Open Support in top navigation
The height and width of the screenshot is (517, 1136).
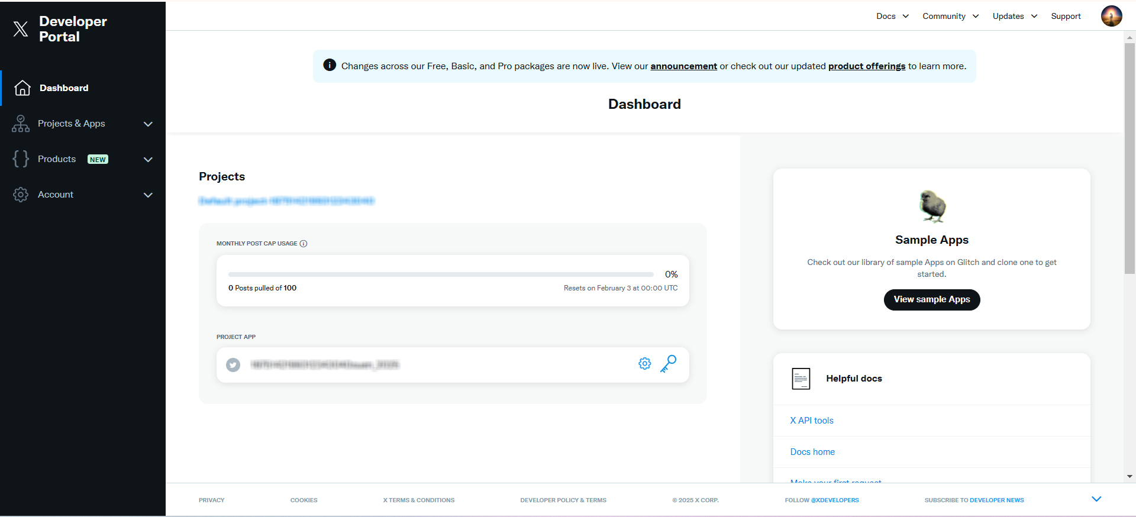[1066, 16]
